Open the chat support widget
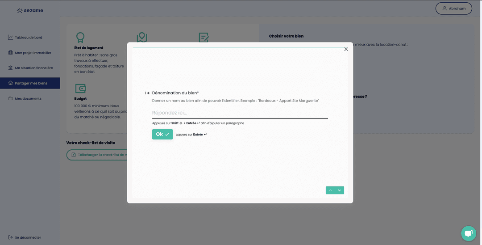The image size is (482, 245). [468, 233]
